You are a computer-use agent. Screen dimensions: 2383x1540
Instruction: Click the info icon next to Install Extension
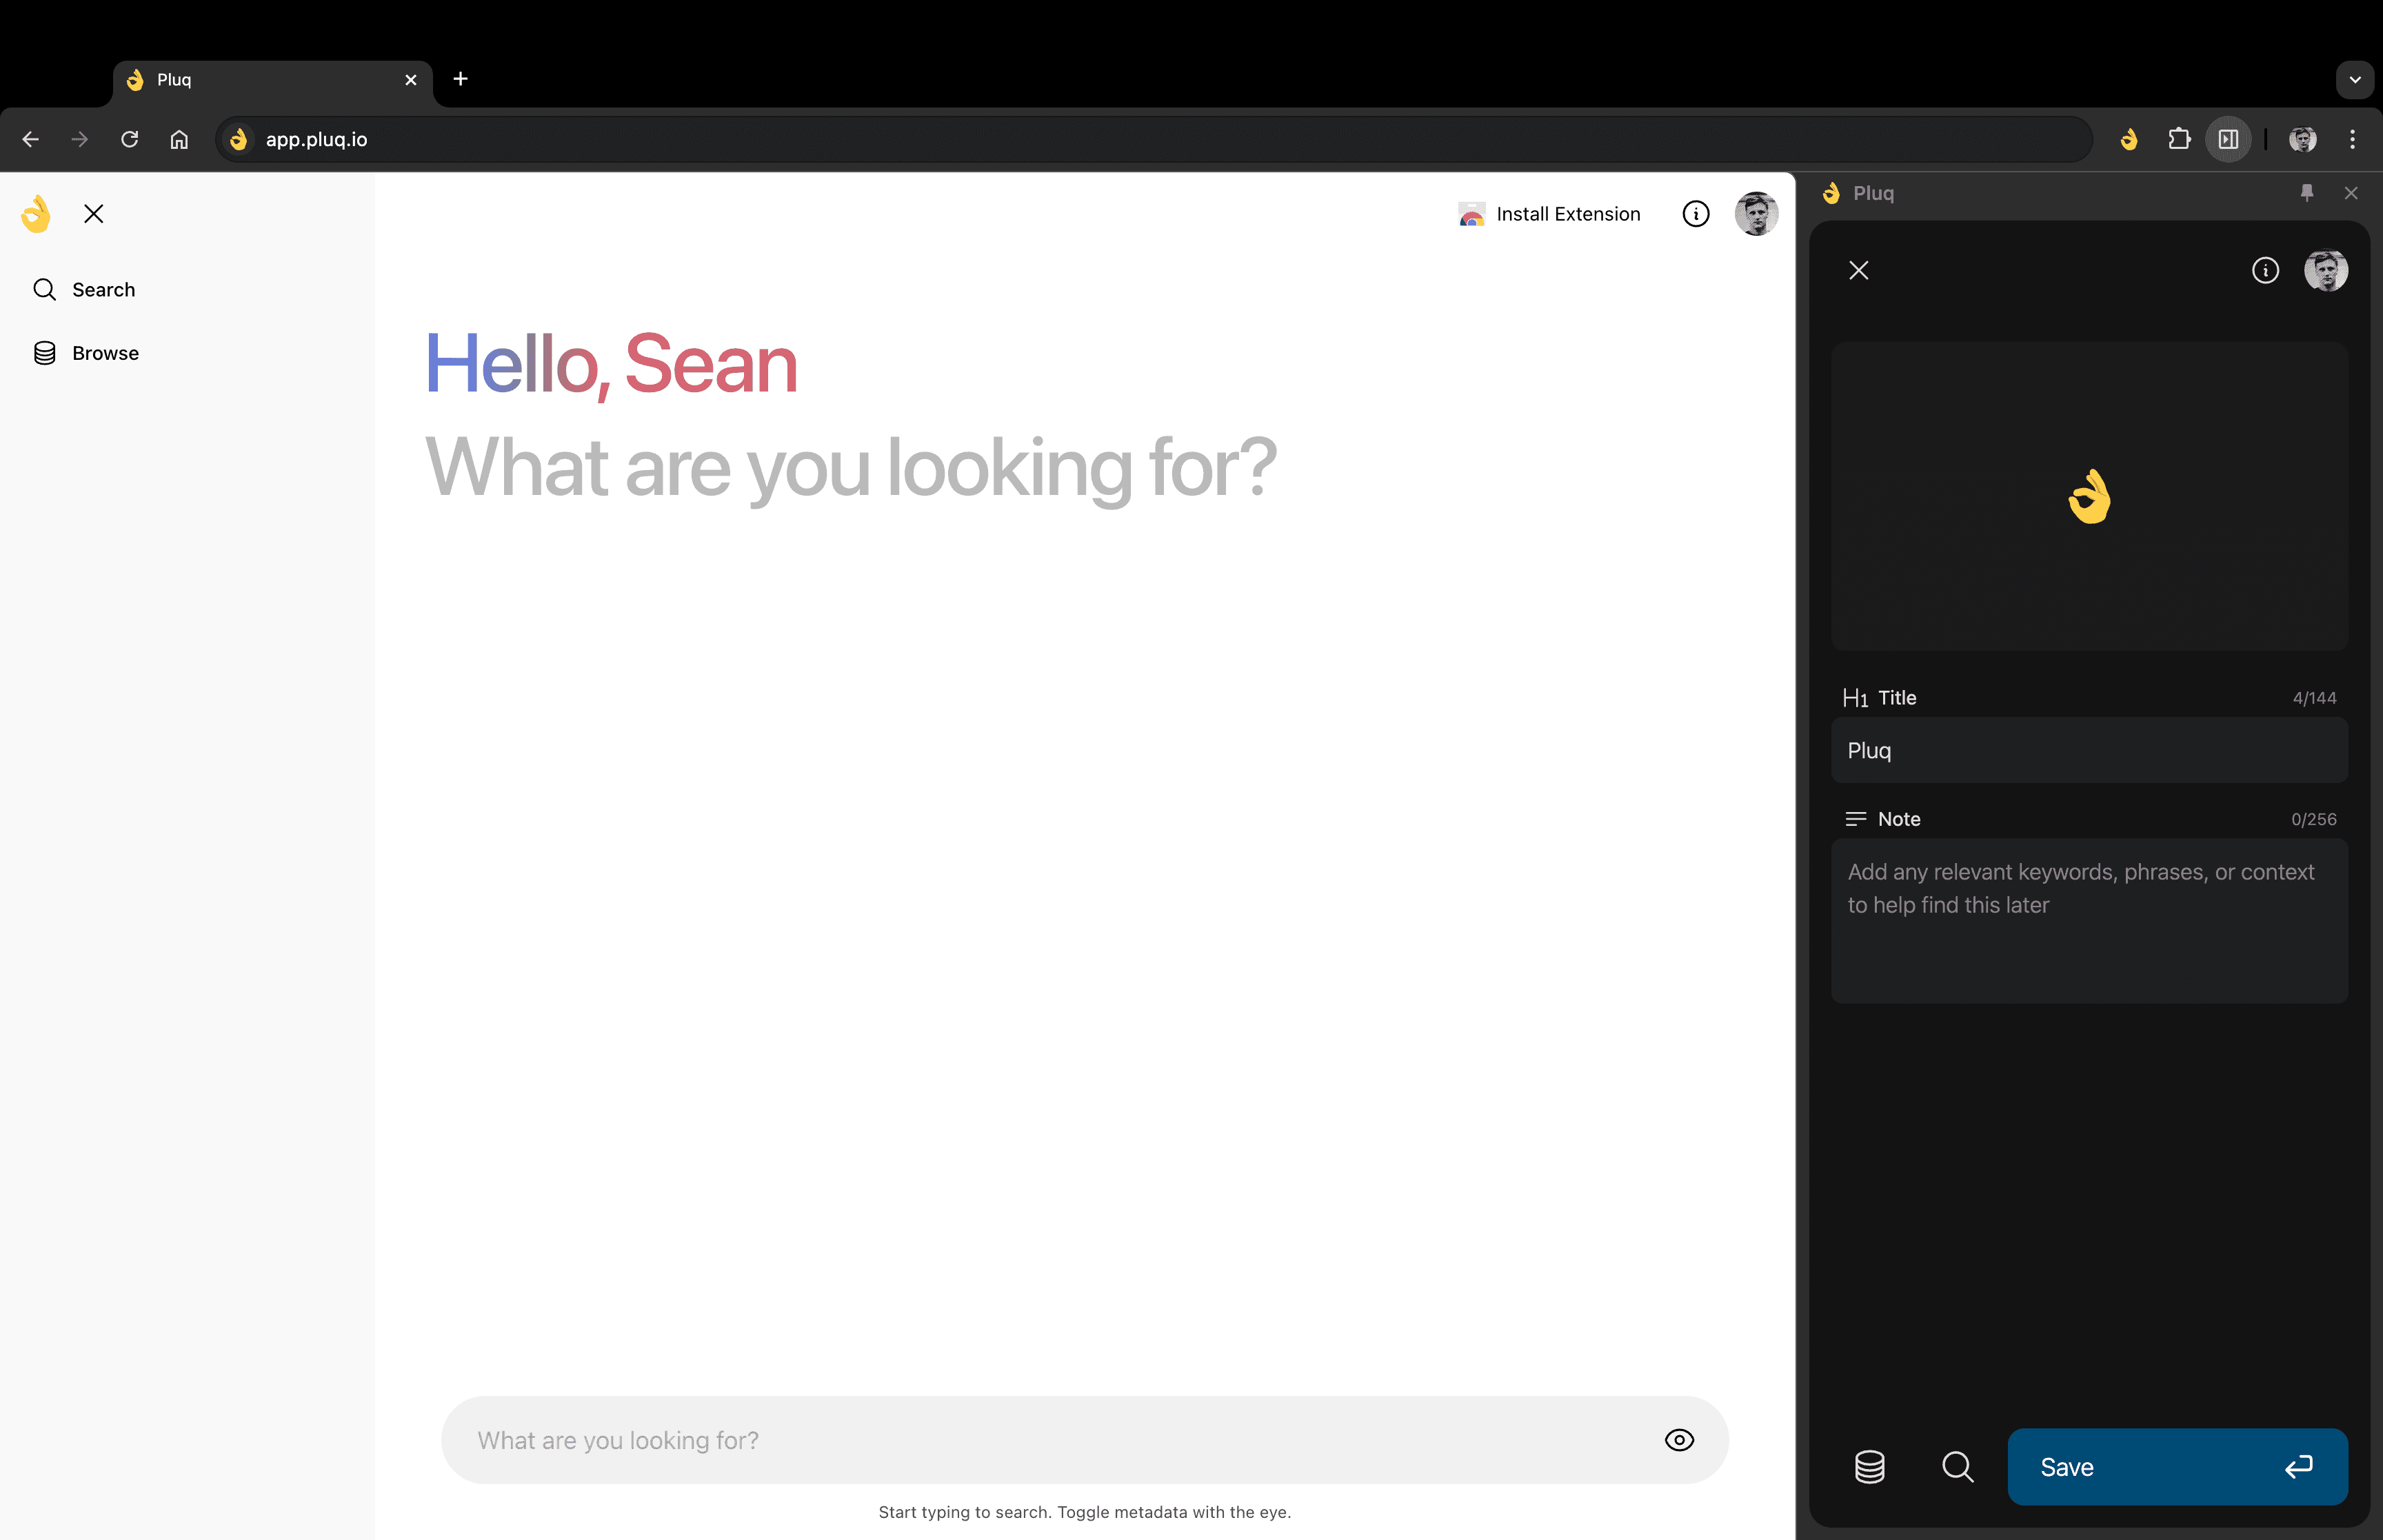1697,214
